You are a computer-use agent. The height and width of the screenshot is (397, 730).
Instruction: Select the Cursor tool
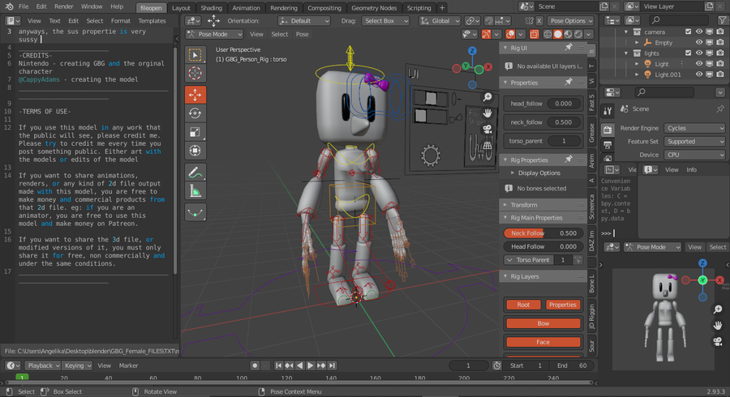[x=195, y=73]
